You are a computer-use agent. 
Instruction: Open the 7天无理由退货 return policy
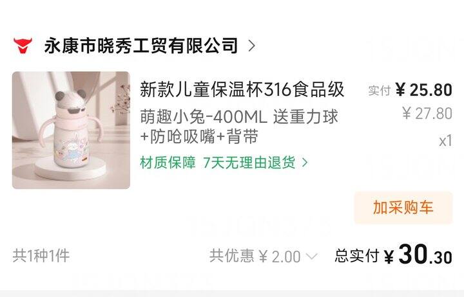pos(249,163)
